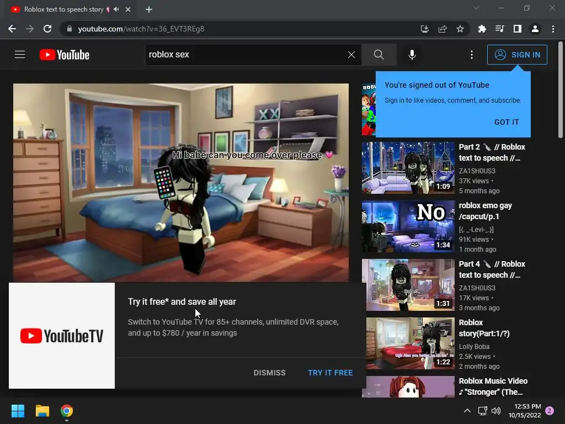Mute the tab via the speaker icon
Image resolution: width=565 pixels, height=424 pixels.
point(116,9)
